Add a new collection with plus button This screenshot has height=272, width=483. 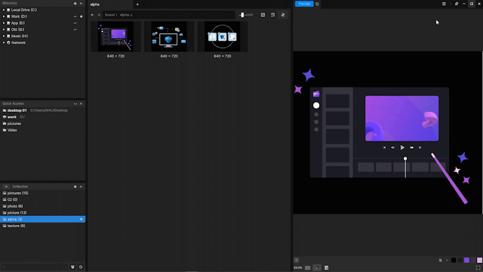pos(6,187)
